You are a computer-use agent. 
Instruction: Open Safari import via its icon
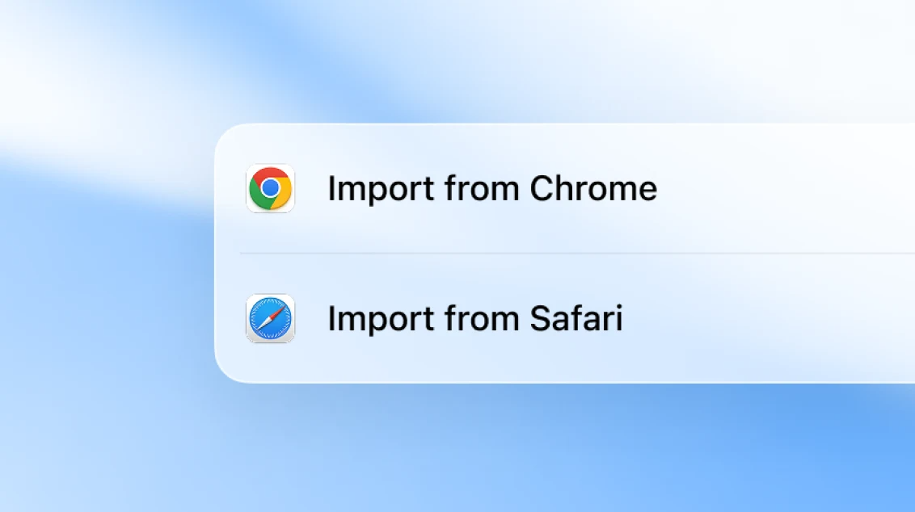[271, 318]
